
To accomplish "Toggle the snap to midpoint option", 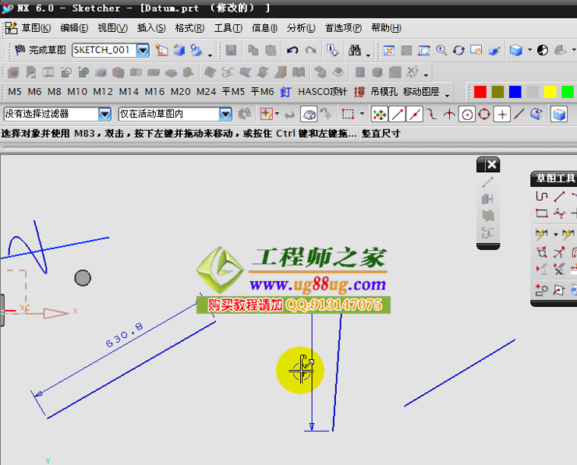I will pos(415,114).
